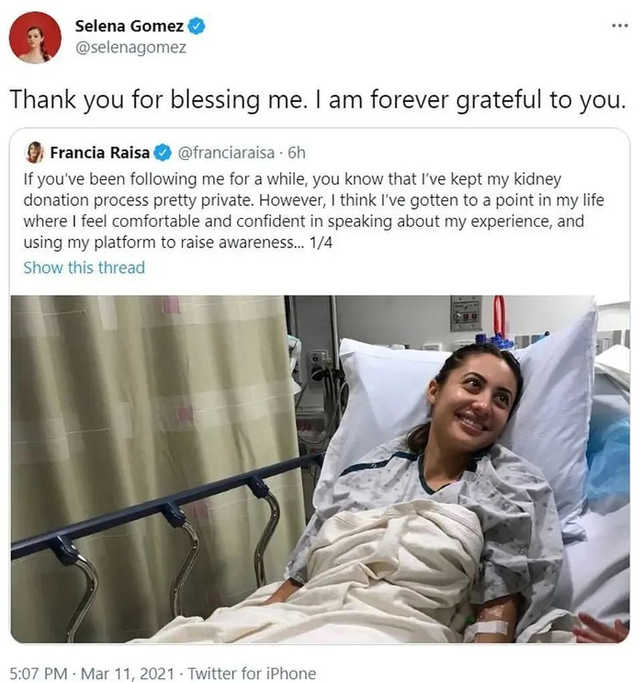Select the quoted kidney donation tweet text

pyautogui.click(x=312, y=210)
